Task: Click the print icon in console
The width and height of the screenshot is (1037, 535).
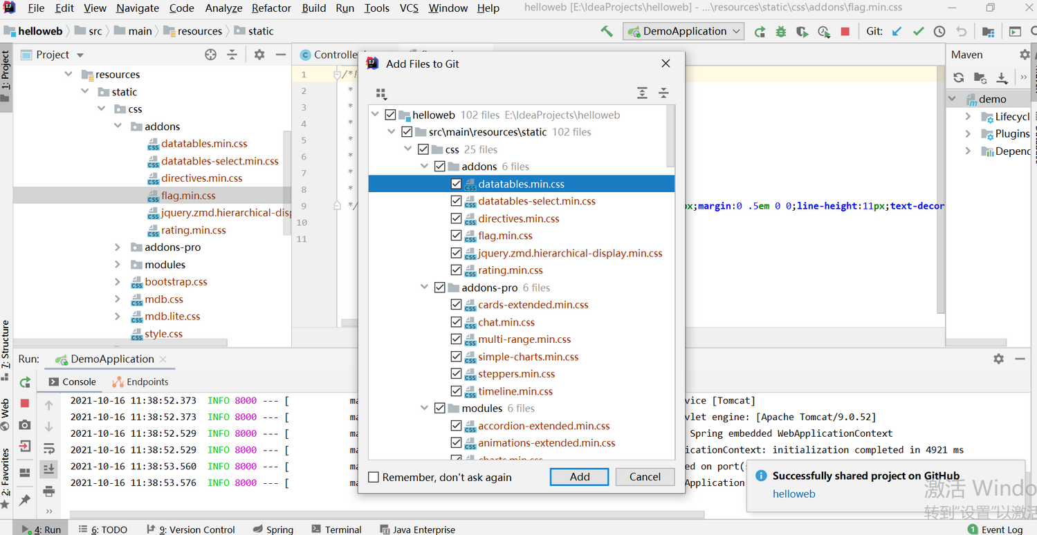Action: [48, 491]
